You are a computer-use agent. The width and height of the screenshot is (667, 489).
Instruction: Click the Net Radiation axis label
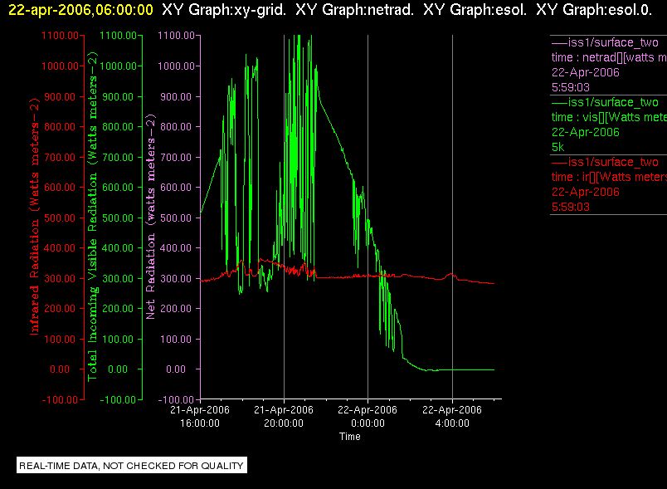(x=151, y=217)
